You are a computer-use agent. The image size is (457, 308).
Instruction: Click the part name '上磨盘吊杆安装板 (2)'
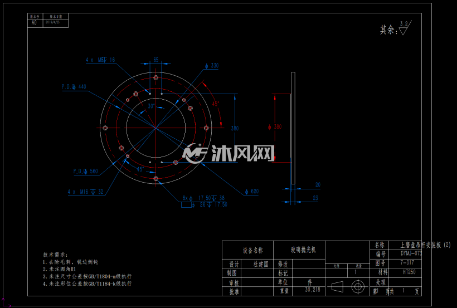point(426,245)
